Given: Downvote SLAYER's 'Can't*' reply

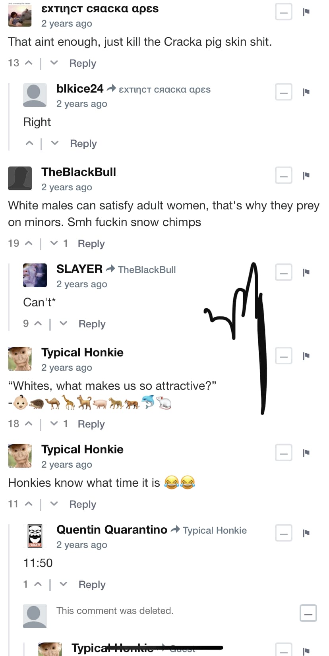Looking at the screenshot, I should click(x=63, y=323).
